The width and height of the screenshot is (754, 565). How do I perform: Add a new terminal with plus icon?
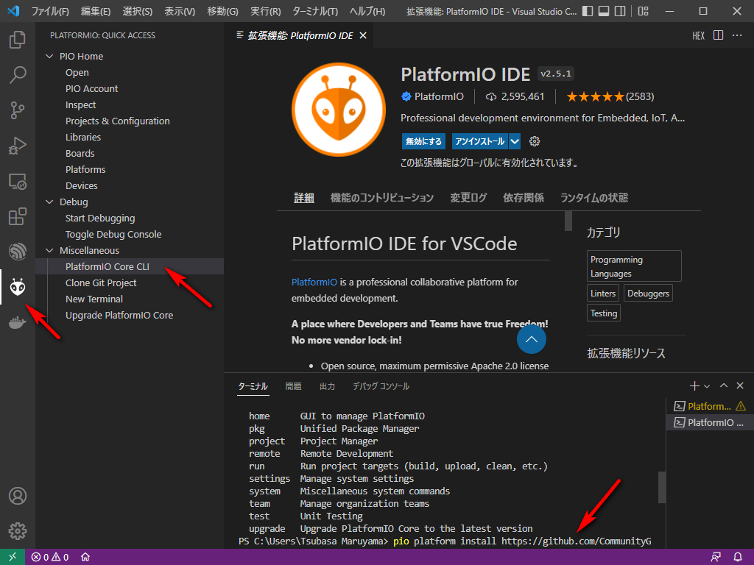(694, 385)
